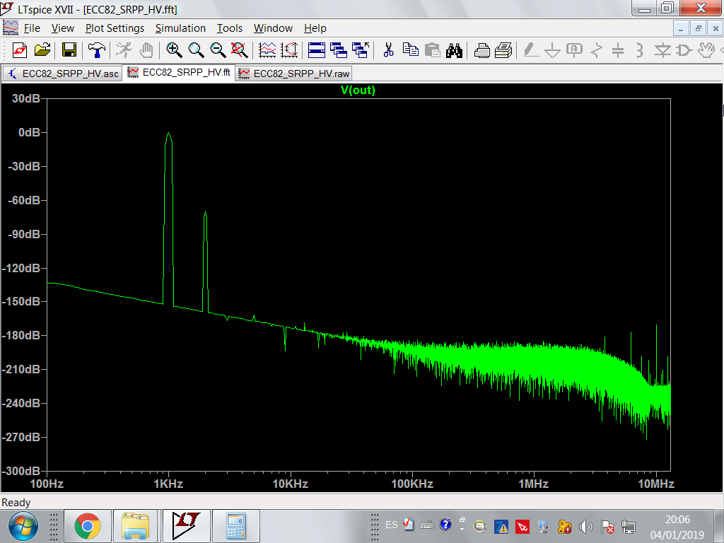Tile windows using the toolbar icon

tap(317, 50)
